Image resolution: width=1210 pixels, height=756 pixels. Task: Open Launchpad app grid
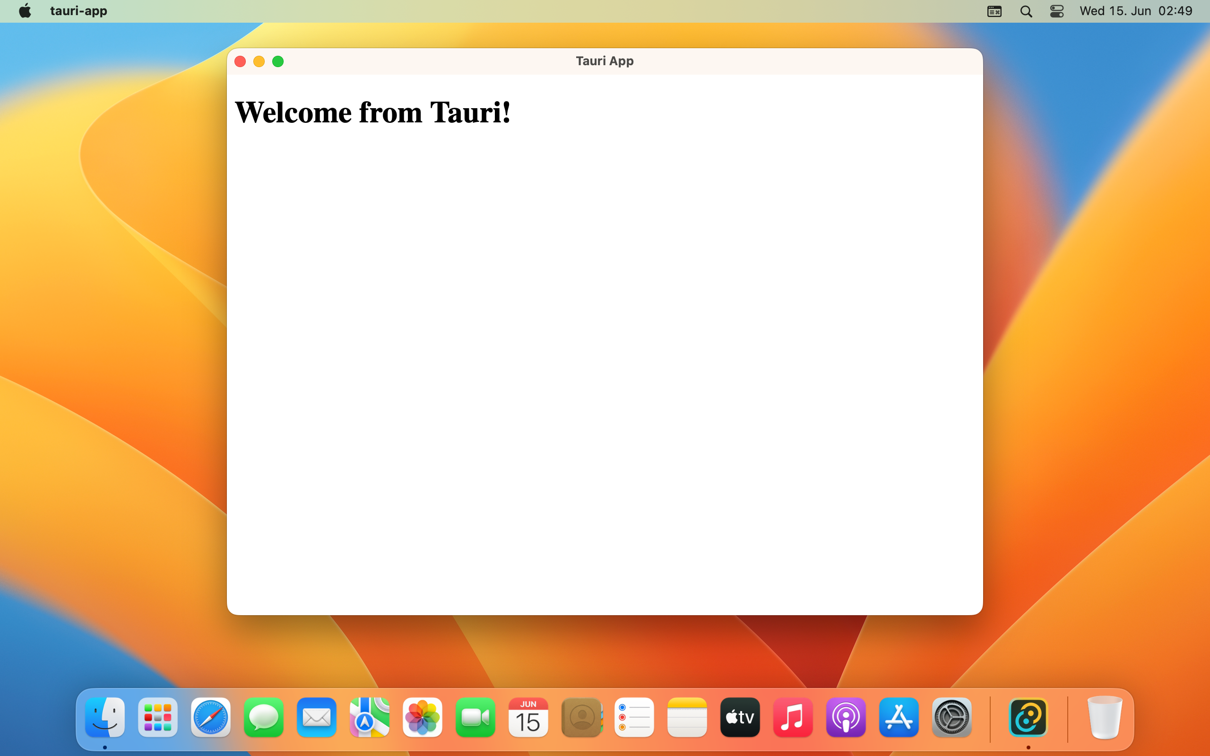[157, 718]
